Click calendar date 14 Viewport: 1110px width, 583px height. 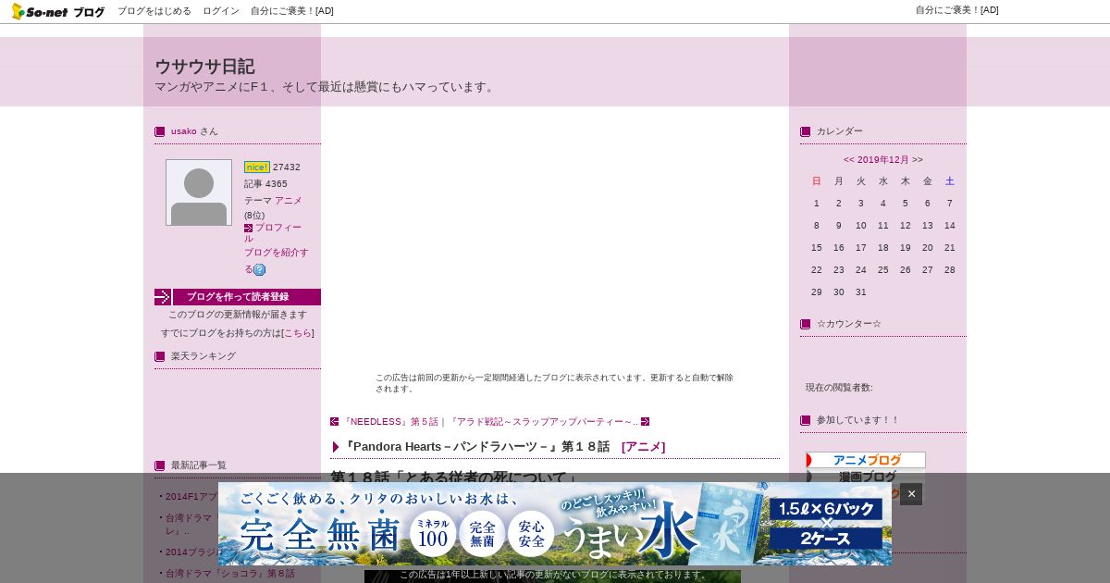pyautogui.click(x=950, y=226)
